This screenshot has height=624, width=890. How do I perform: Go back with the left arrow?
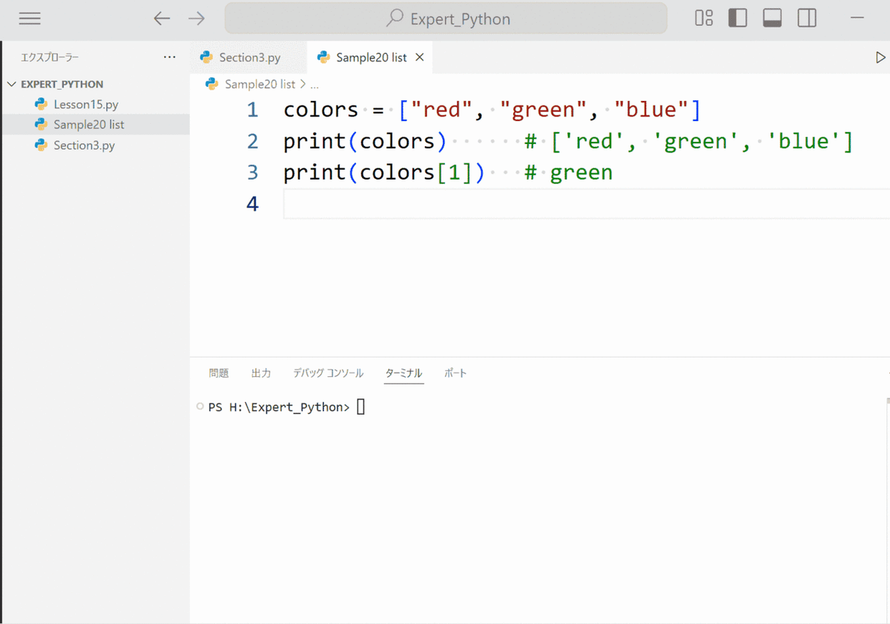(x=162, y=19)
